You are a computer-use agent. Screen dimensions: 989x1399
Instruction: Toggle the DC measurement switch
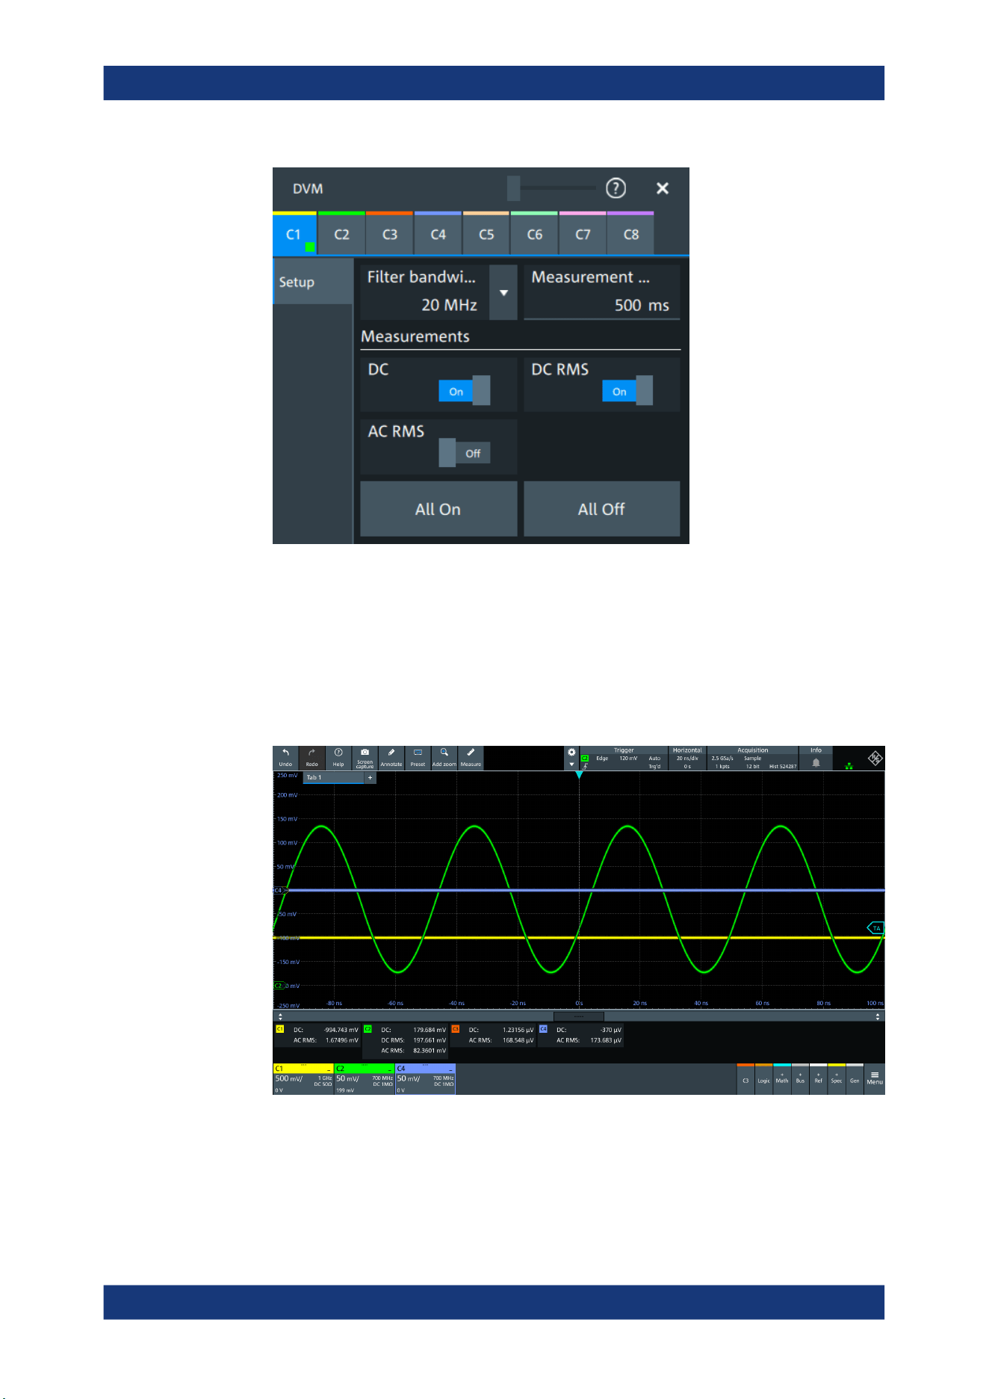(464, 391)
